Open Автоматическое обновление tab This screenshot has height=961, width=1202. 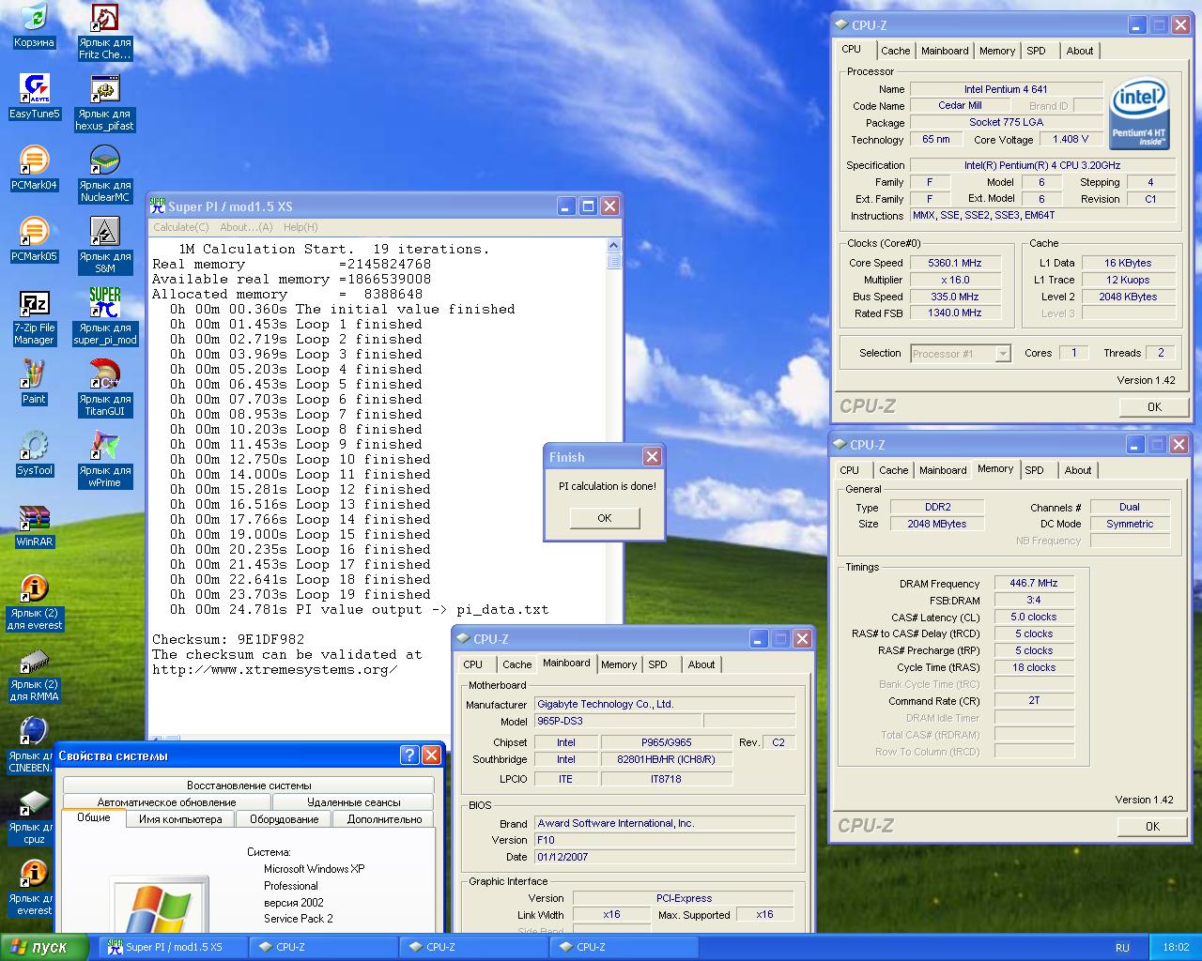[166, 802]
